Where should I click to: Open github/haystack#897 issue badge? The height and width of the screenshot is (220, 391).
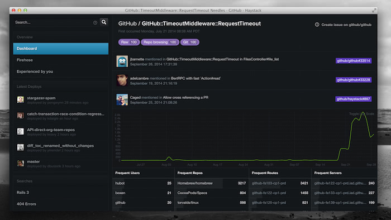tap(354, 99)
